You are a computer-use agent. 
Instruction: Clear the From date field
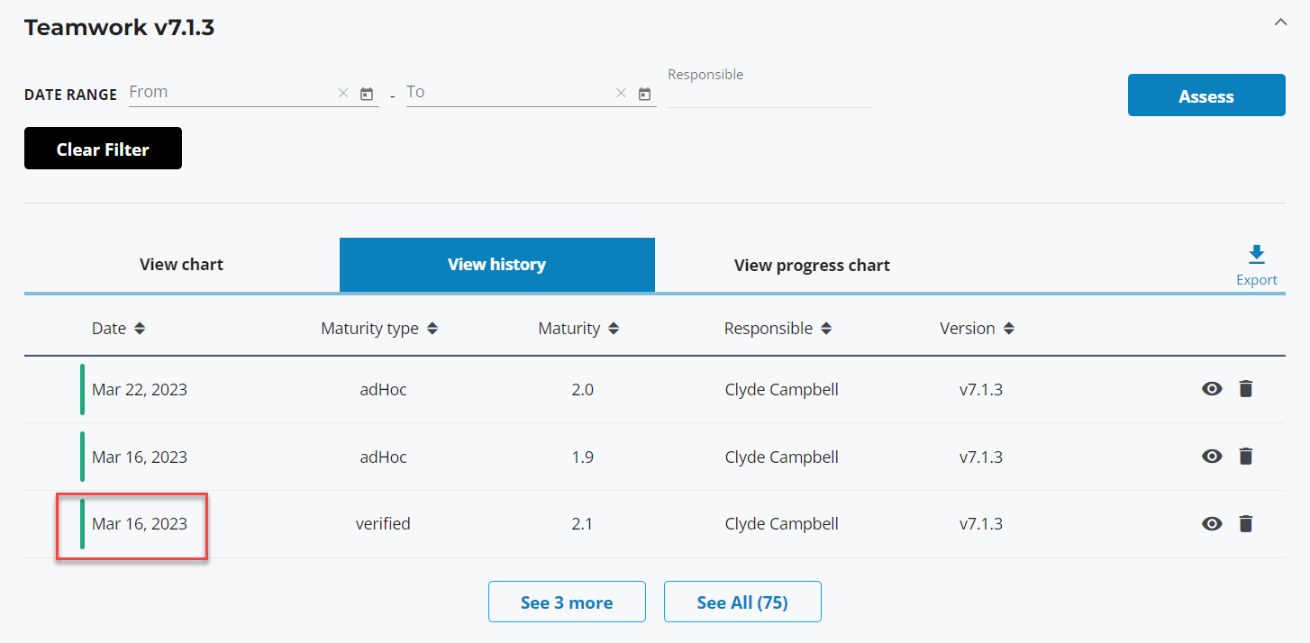(343, 94)
